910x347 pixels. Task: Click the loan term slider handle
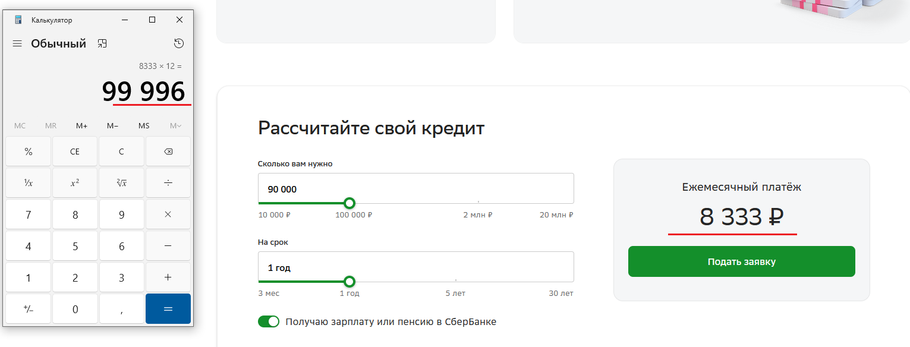click(x=349, y=281)
